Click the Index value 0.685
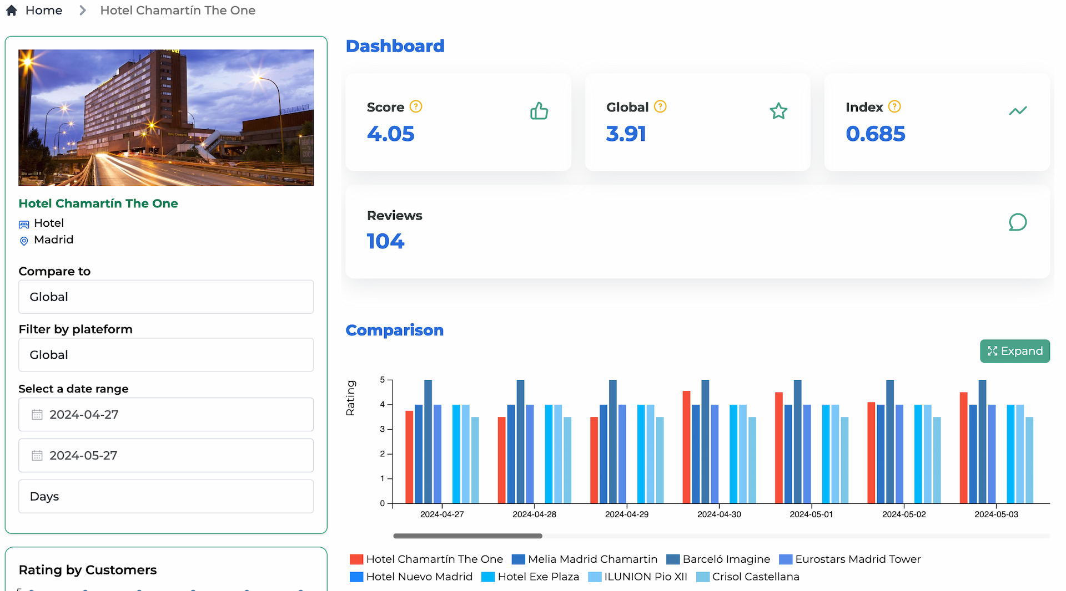 [x=876, y=134]
